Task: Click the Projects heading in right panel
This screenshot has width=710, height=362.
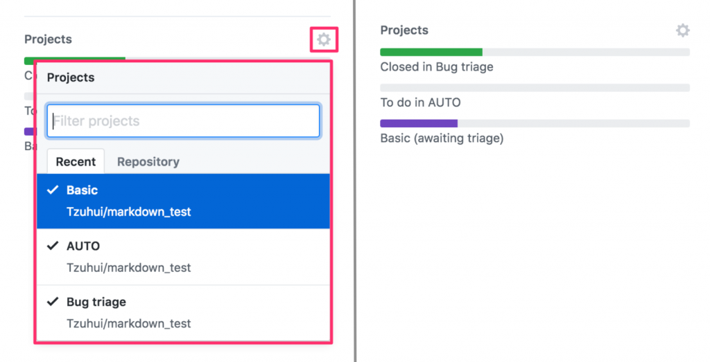Action: coord(404,30)
